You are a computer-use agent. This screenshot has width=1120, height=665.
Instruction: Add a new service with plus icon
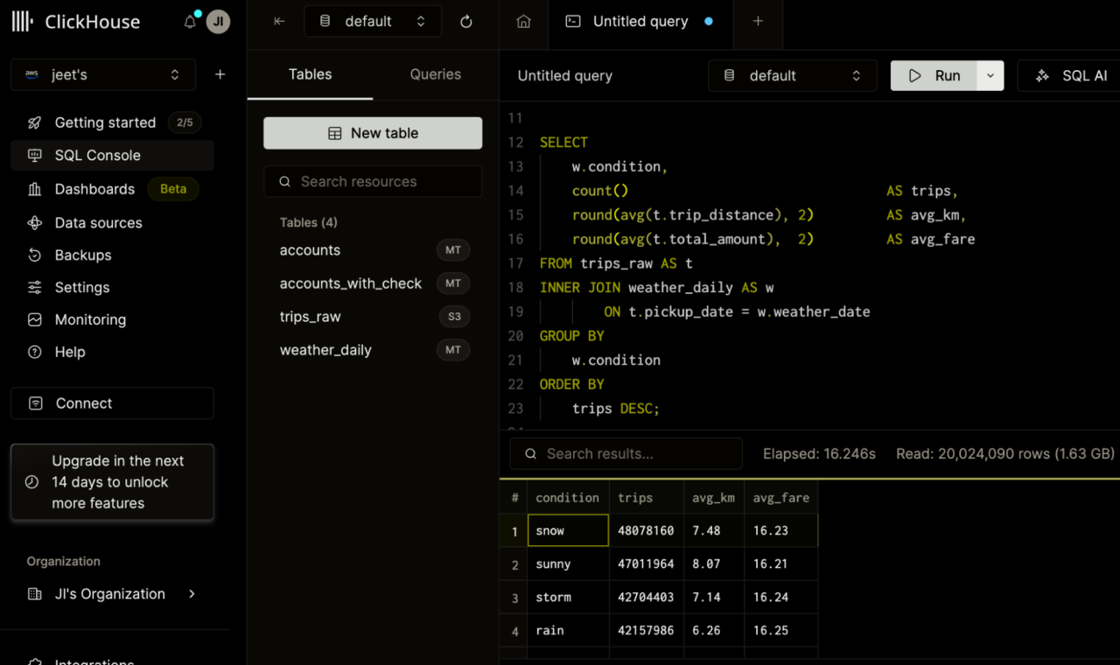pos(220,75)
